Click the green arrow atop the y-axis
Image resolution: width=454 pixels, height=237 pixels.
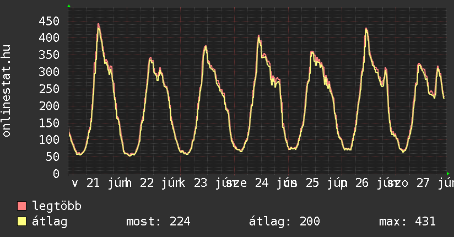click(69, 6)
